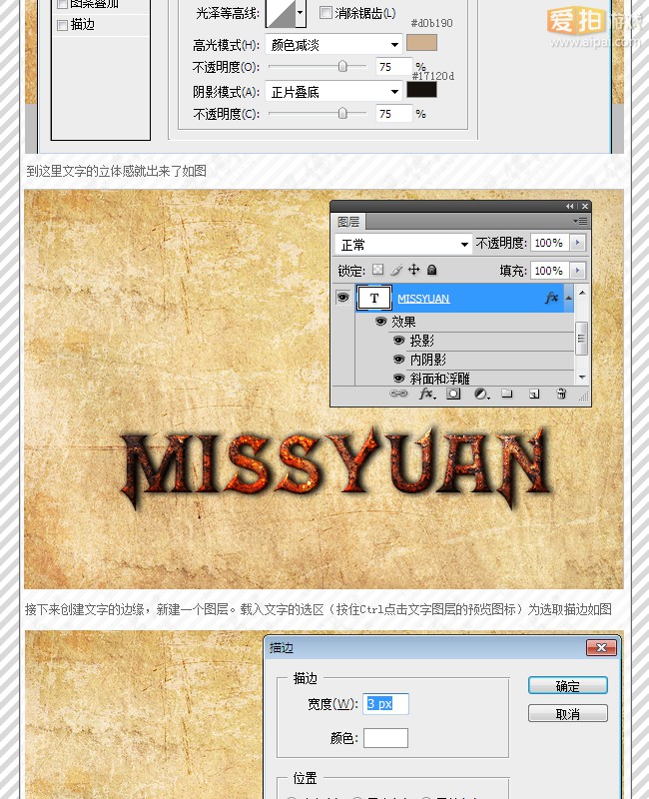Viewport: 649px width, 799px height.
Task: Click the shadow 不透明度(C) value field 75
Action: (x=393, y=113)
